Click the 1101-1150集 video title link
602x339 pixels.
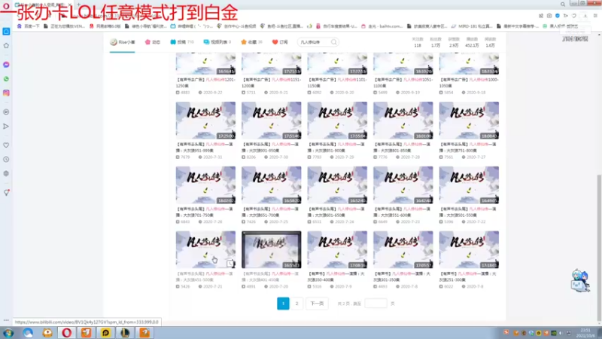point(337,83)
